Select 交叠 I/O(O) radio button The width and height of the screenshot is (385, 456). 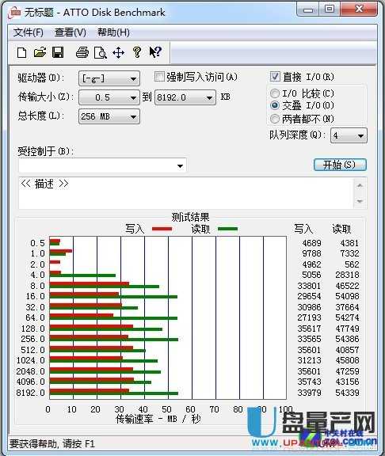pyautogui.click(x=275, y=105)
